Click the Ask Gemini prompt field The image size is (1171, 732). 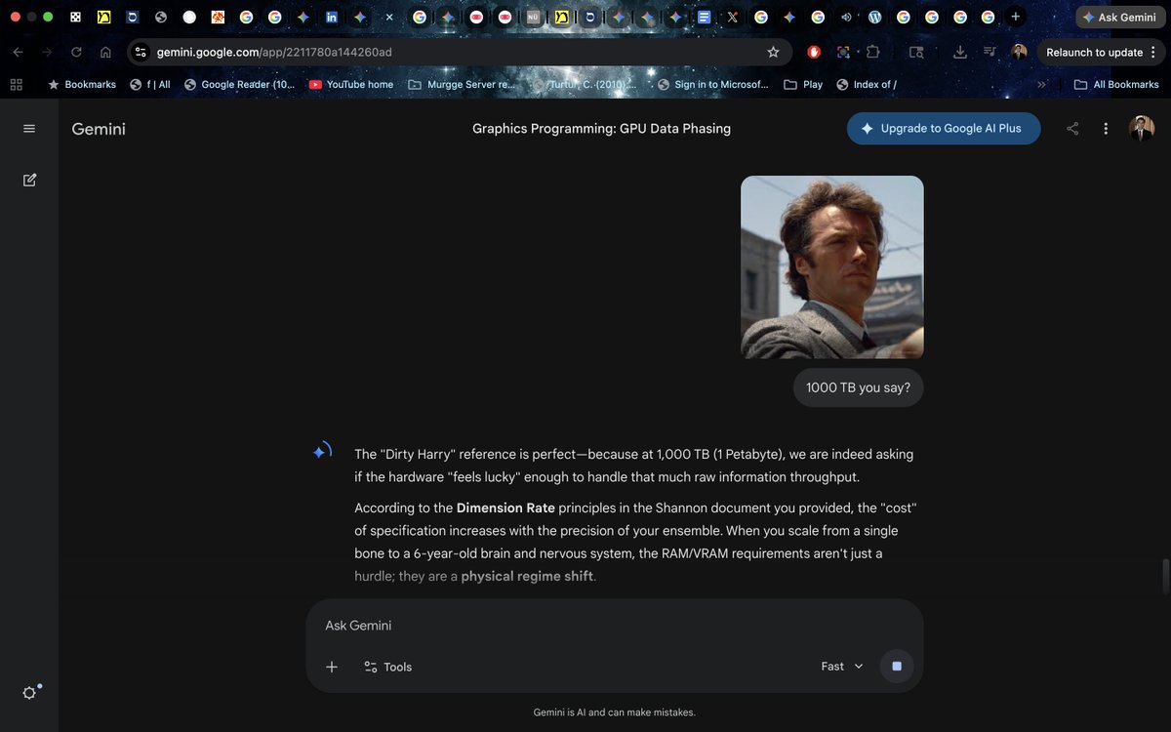[x=615, y=626]
